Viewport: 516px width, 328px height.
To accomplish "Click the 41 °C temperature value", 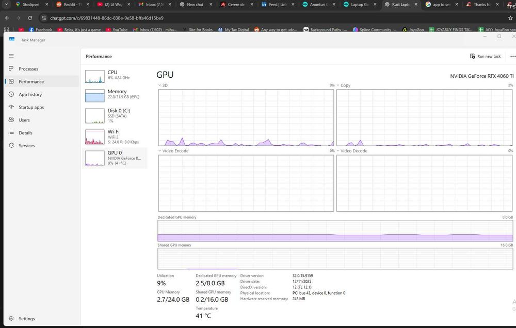I will 203,316.
